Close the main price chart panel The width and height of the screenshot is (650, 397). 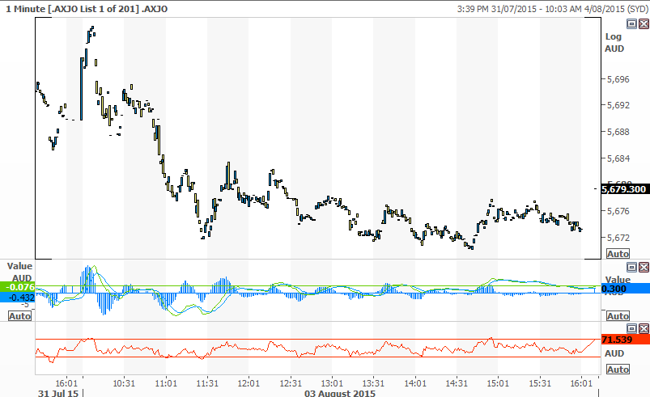point(643,24)
